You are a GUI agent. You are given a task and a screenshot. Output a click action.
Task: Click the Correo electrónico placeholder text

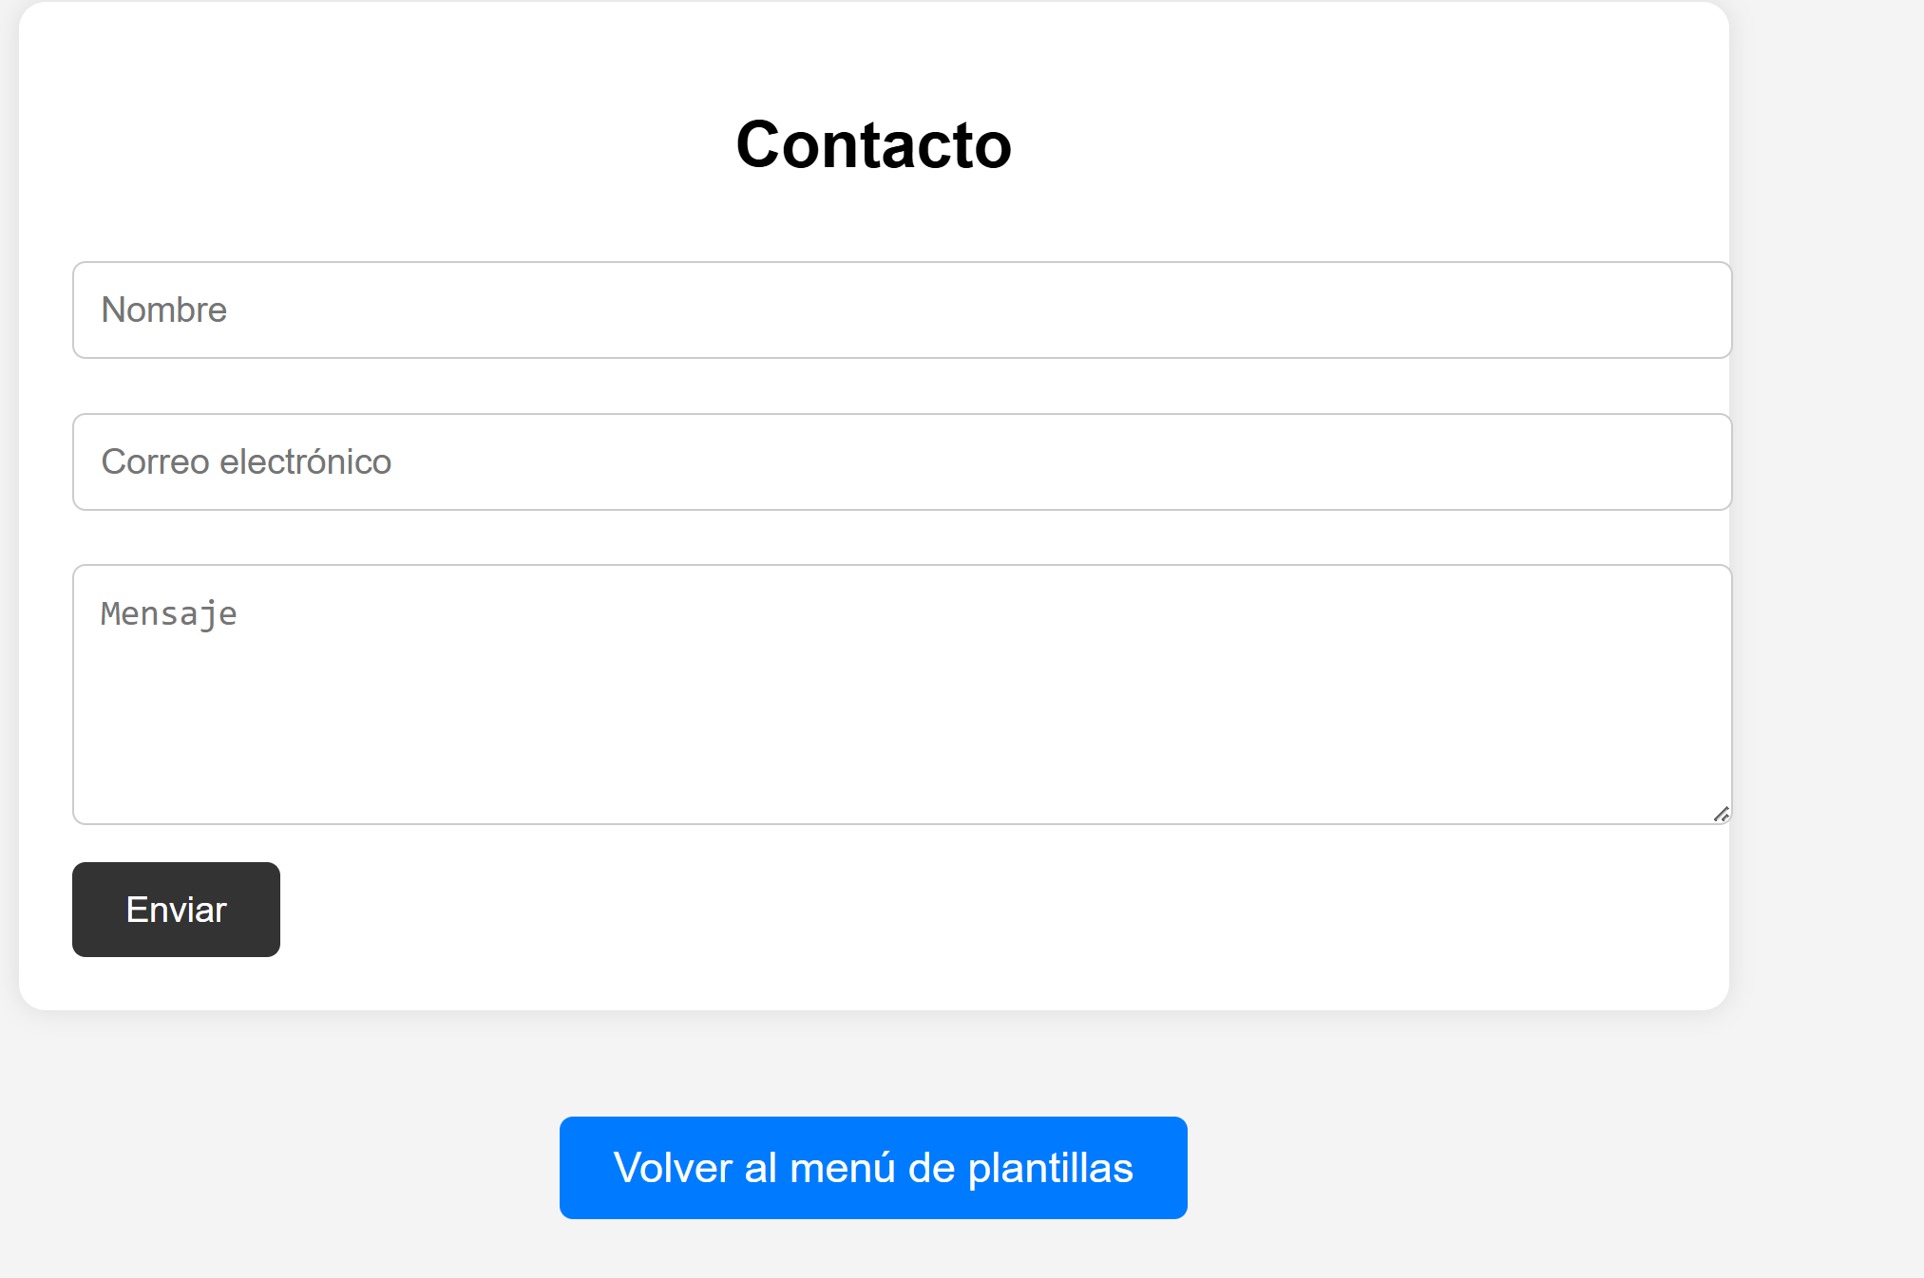click(245, 462)
